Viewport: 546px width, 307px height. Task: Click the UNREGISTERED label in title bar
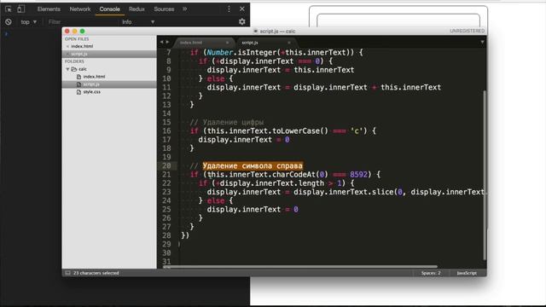click(x=467, y=31)
